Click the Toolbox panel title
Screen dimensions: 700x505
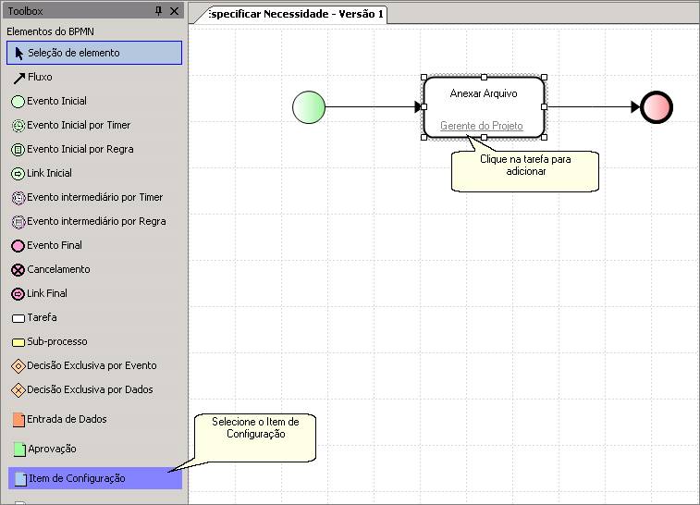click(x=25, y=11)
